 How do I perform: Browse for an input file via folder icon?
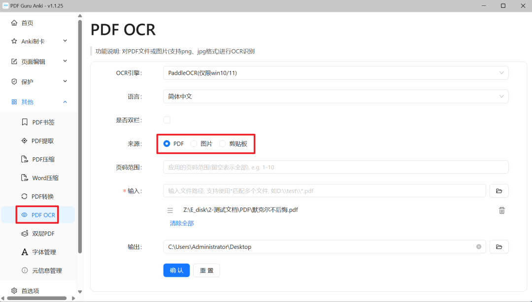(499, 191)
